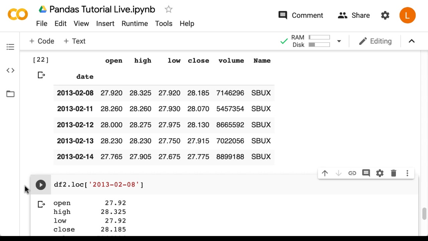The image size is (428, 241).
Task: Click the 'open' column header
Action: pyautogui.click(x=114, y=61)
